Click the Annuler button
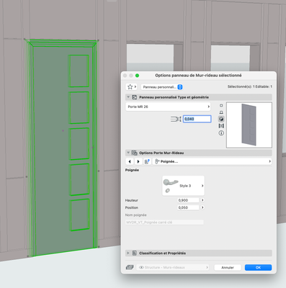 (228, 267)
